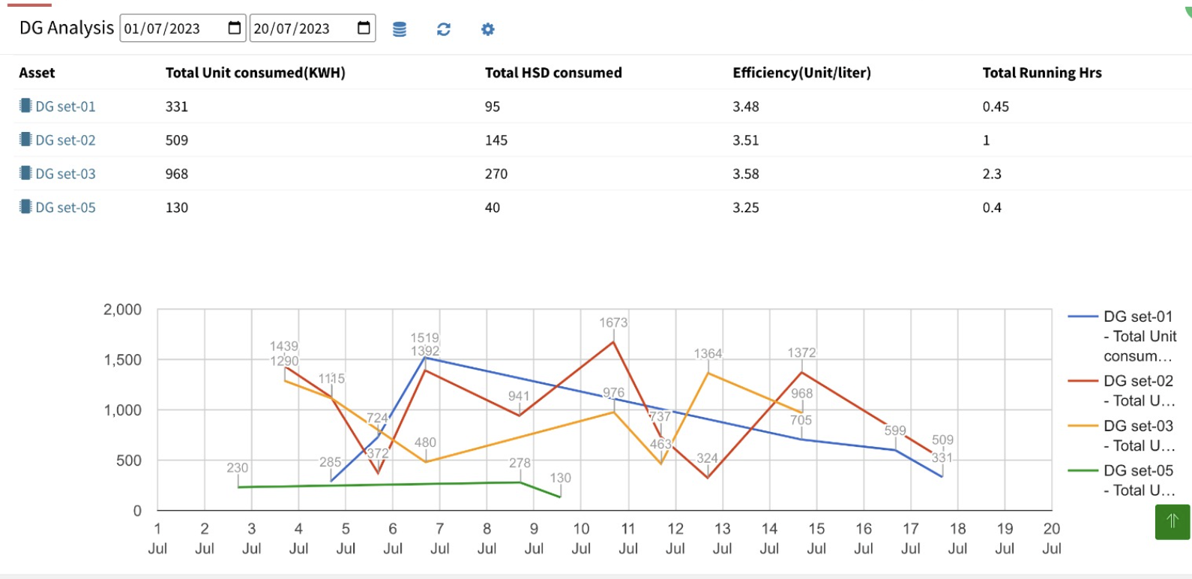
Task: Open the DG set-03 asset link
Action: pos(66,174)
